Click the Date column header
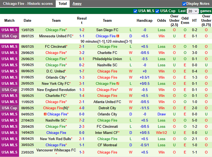 tap(27, 20)
